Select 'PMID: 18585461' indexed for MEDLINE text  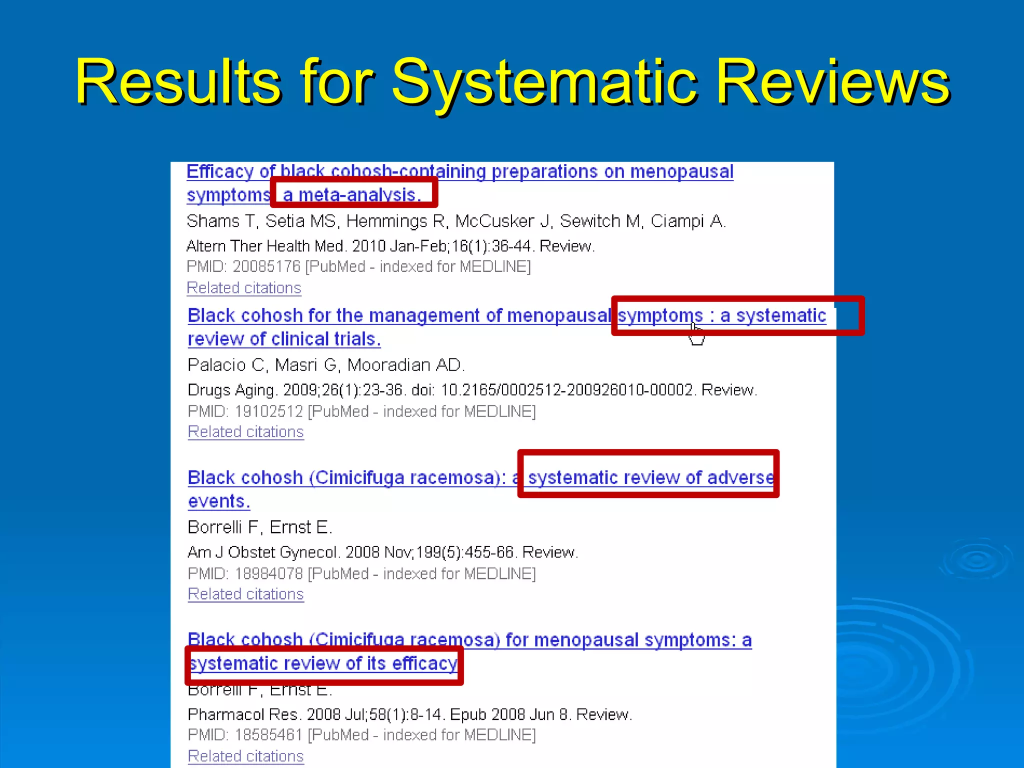pos(361,735)
